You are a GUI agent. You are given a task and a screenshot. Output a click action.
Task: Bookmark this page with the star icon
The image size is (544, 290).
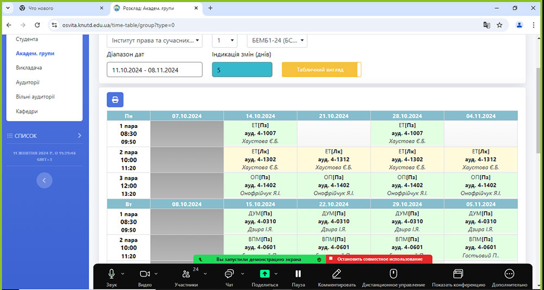point(499,25)
